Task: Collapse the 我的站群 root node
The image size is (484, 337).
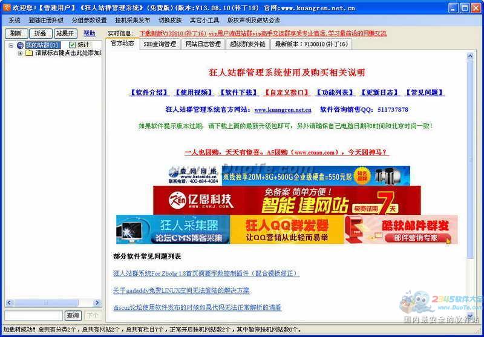Action: (x=11, y=45)
